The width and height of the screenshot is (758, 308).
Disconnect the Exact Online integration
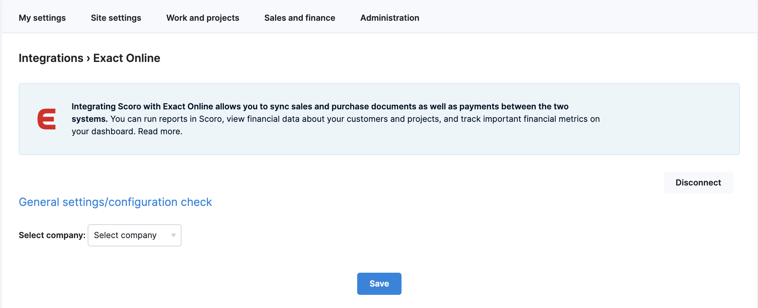pyautogui.click(x=698, y=183)
